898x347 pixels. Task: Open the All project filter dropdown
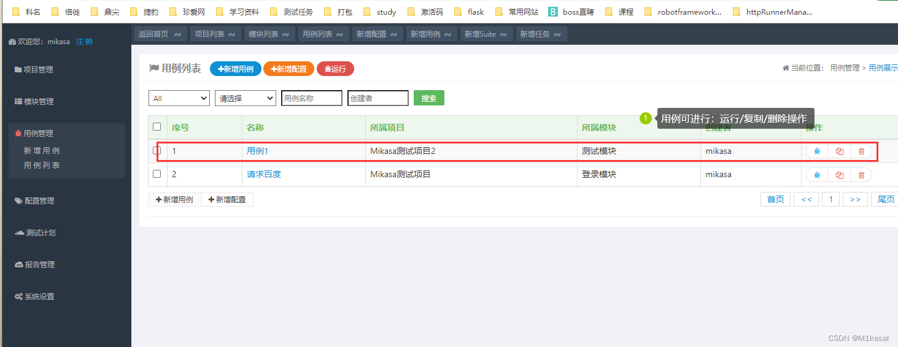click(179, 98)
